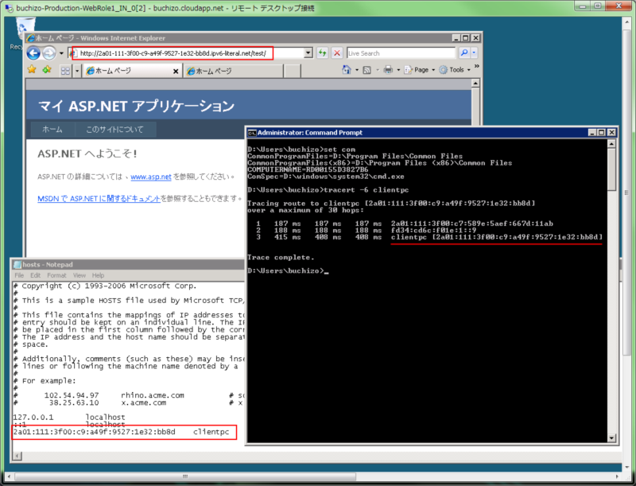Image resolution: width=636 pixels, height=486 pixels.
Task: Switch to the second ホーム ページ tab
Action: click(233, 71)
